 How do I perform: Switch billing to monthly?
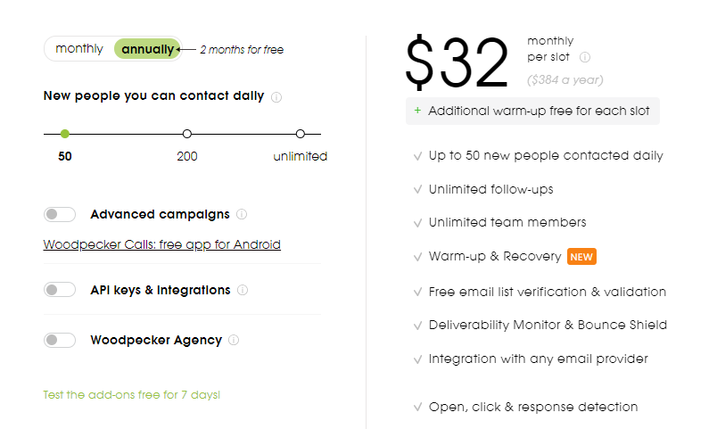[79, 48]
